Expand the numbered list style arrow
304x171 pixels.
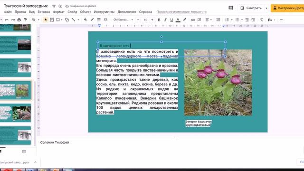tap(232, 20)
